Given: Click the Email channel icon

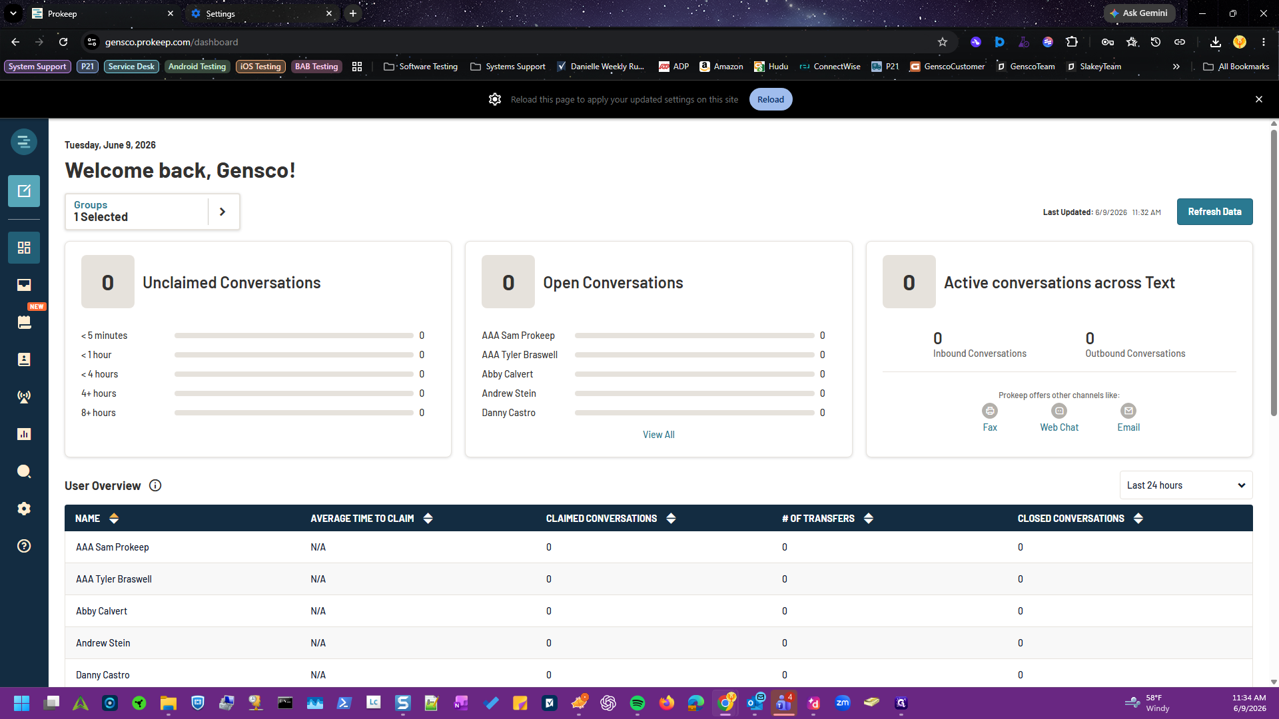Looking at the screenshot, I should tap(1128, 411).
